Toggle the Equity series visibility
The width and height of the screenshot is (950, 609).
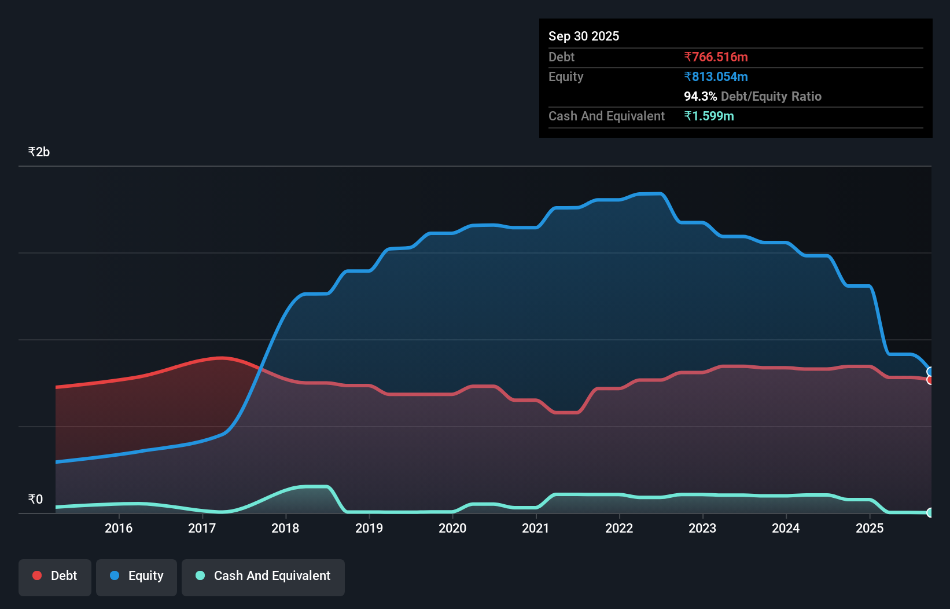tap(136, 576)
